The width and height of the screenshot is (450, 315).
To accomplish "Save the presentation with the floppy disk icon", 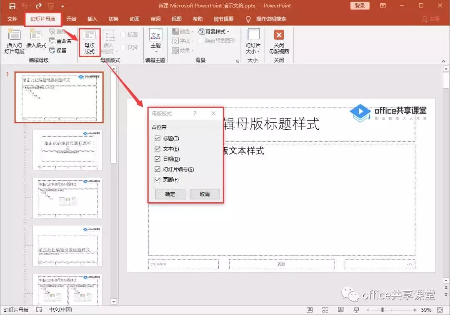I will coord(12,6).
